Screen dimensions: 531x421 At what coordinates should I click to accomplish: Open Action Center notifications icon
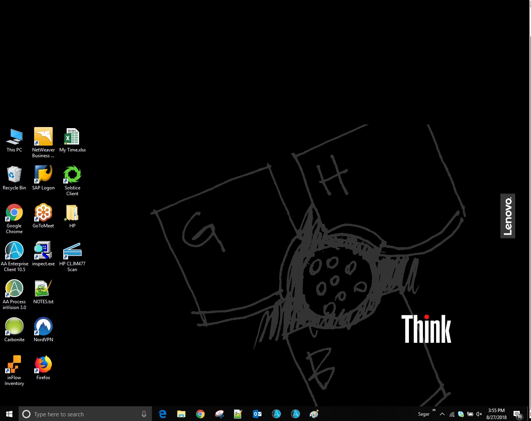[517, 414]
